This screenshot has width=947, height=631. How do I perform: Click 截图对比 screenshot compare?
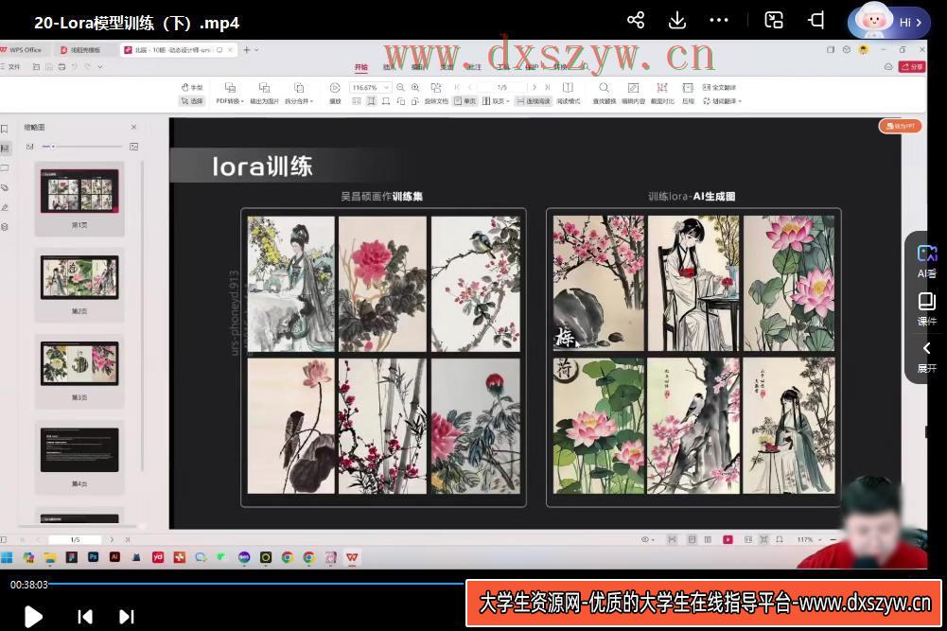point(662,94)
